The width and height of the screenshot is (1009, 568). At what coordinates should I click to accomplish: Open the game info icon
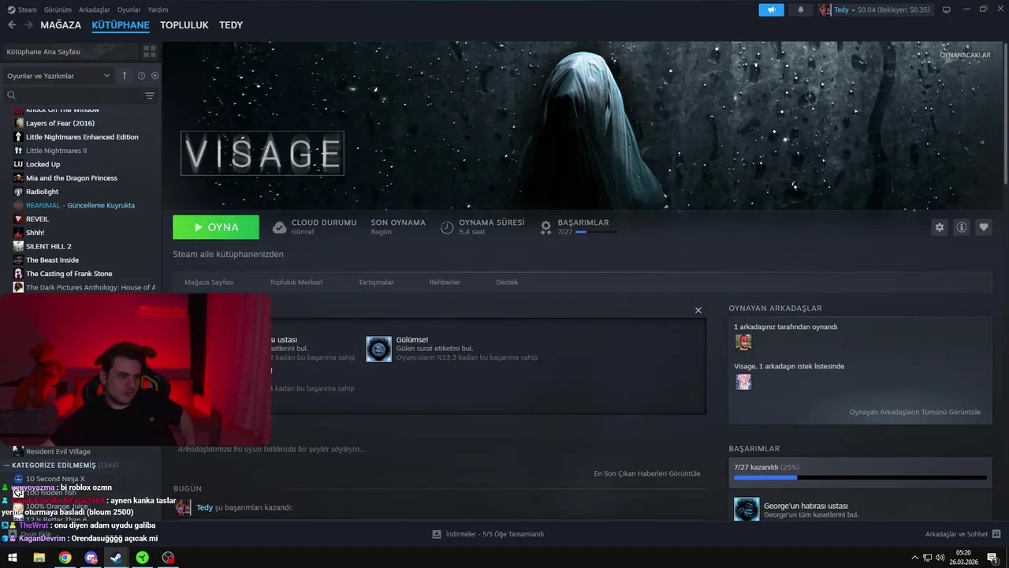point(962,227)
